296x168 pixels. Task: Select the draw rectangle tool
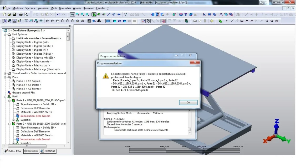(242, 21)
